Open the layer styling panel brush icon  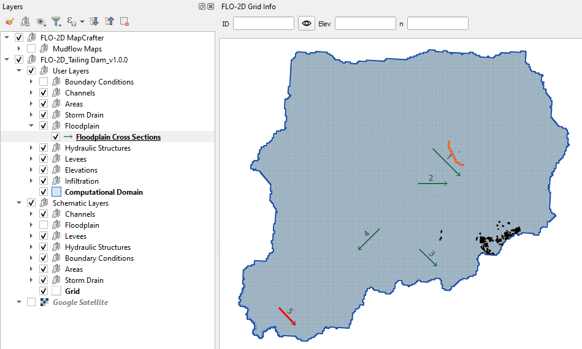pos(9,21)
